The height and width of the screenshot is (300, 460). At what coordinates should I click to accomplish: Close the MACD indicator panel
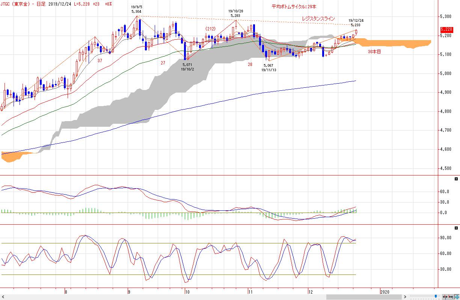pos(456,179)
